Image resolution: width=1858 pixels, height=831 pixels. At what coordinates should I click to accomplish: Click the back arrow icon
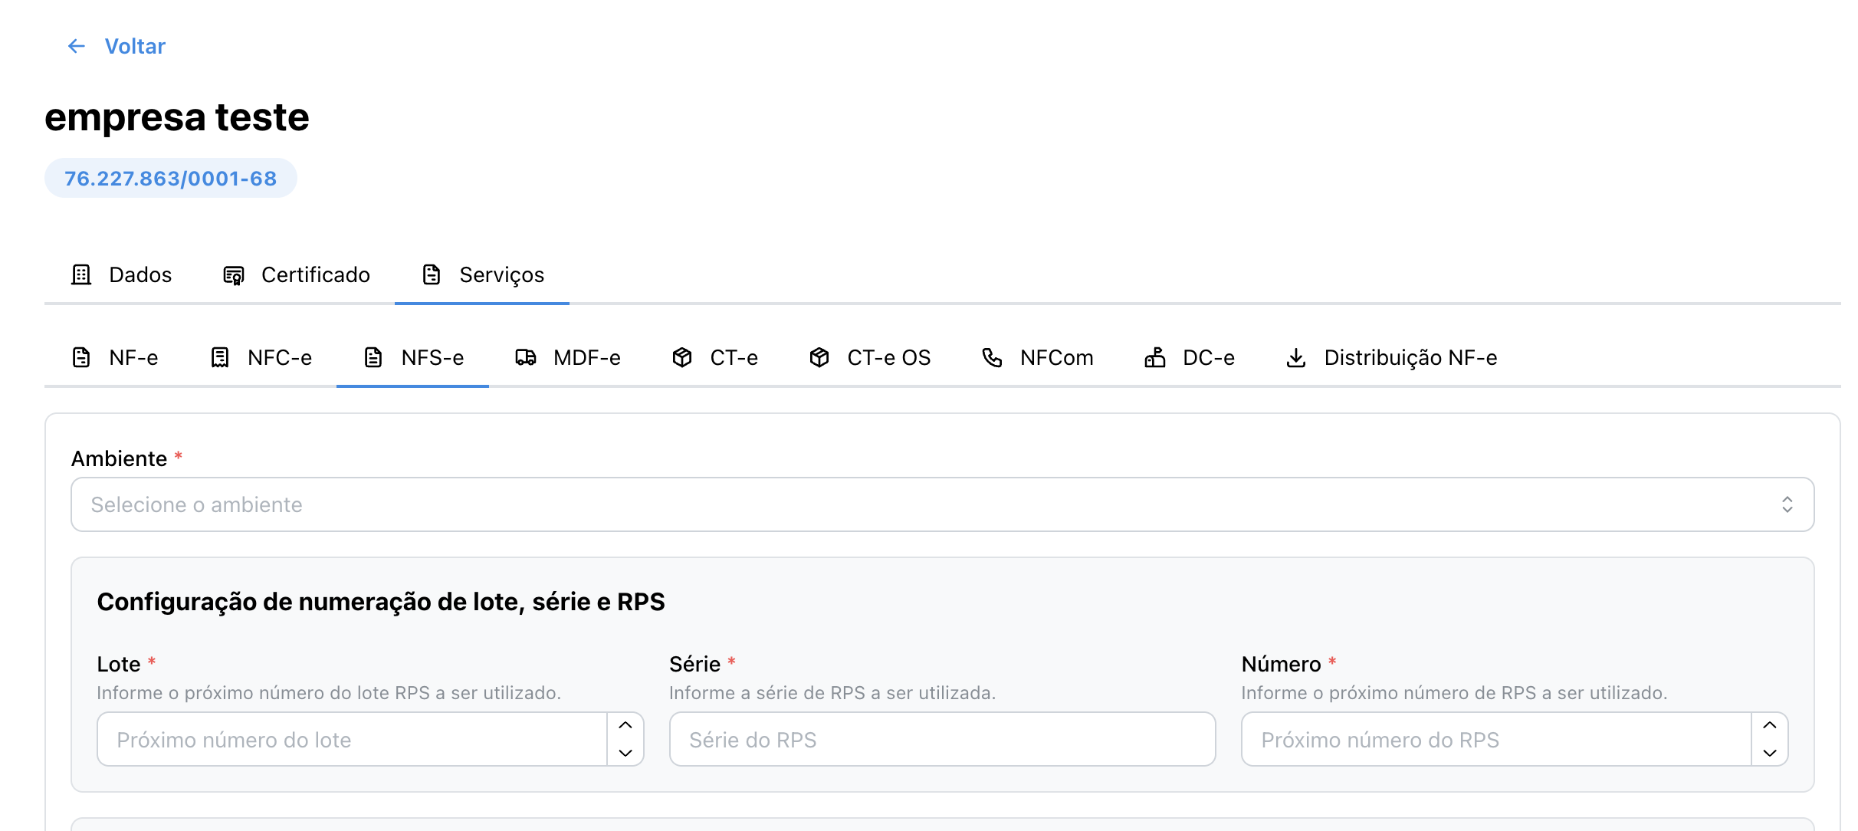(76, 46)
